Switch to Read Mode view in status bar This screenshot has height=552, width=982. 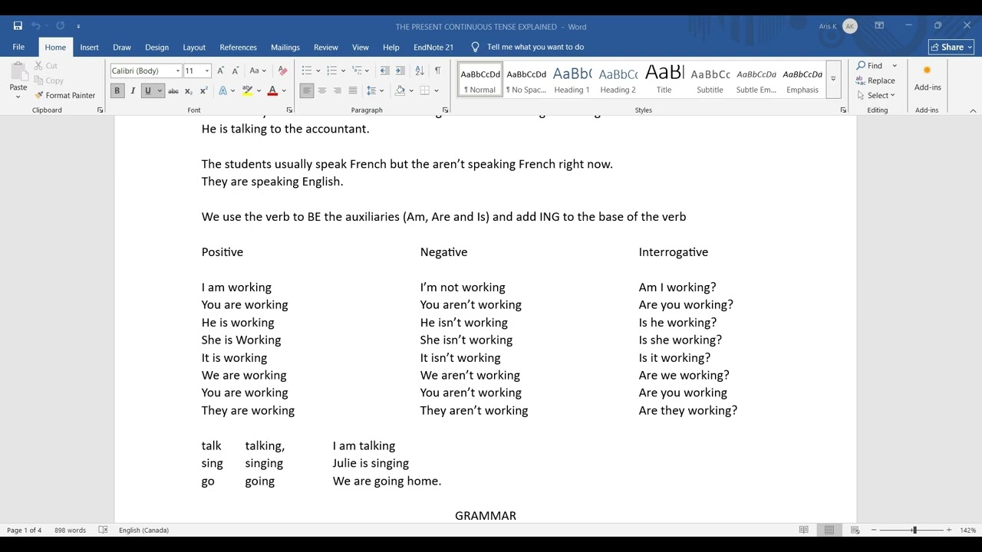pos(804,530)
